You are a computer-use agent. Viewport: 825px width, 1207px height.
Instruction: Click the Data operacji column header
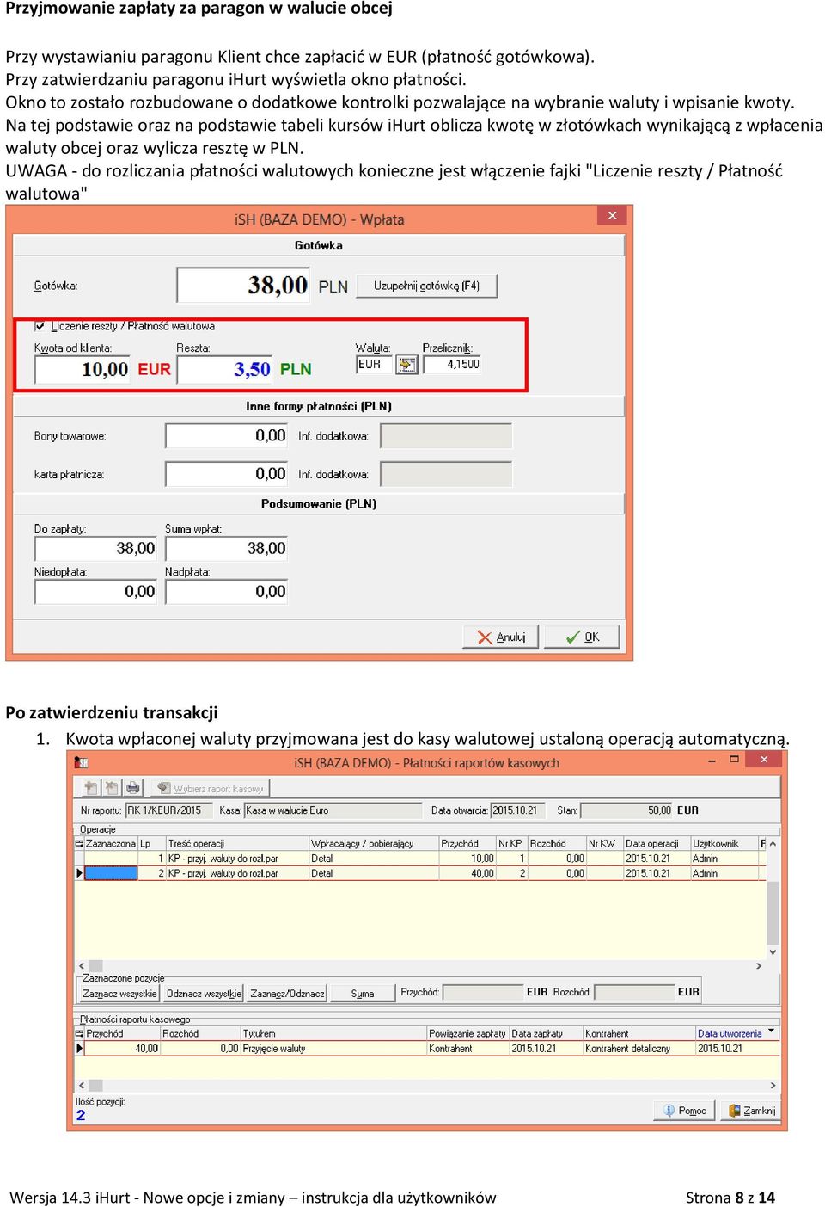tap(657, 844)
